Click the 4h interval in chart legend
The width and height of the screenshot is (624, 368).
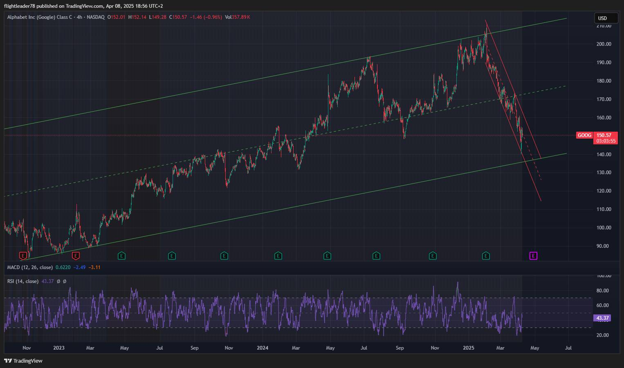(79, 17)
